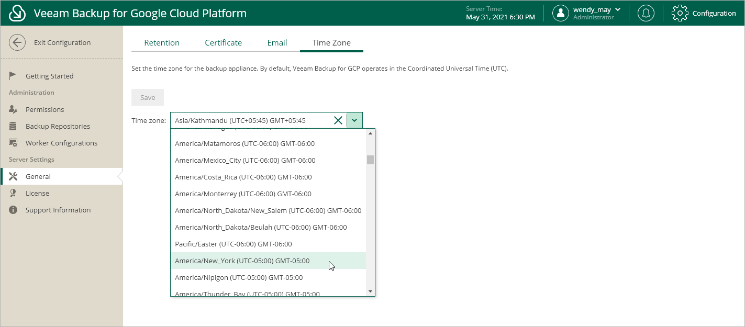Choose Pacific/Easter time zone

(x=268, y=244)
